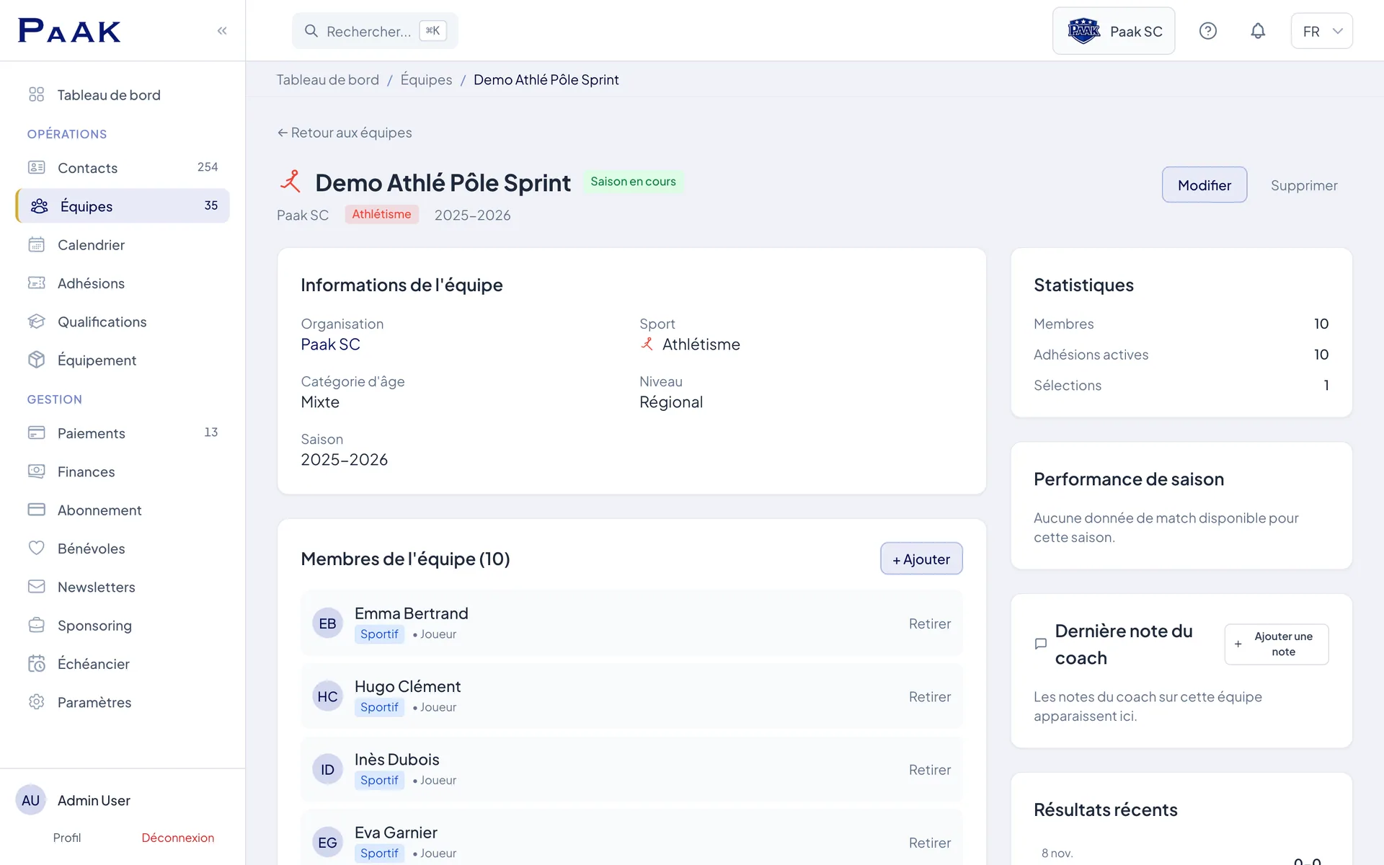Click the Paiements card icon
The image size is (1384, 865).
tap(36, 432)
